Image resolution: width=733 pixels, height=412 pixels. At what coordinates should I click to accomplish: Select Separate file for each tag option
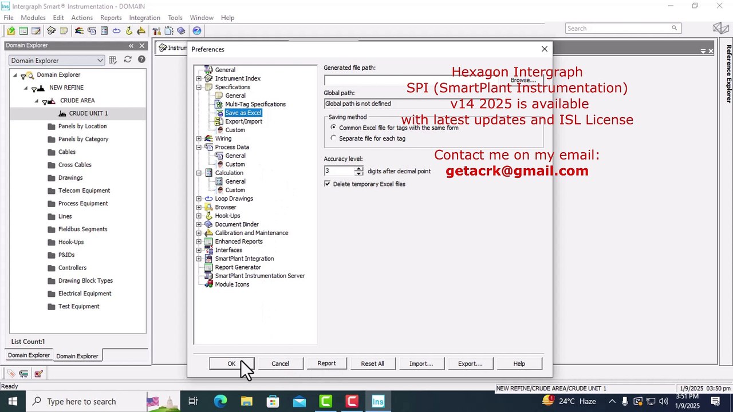(x=333, y=138)
